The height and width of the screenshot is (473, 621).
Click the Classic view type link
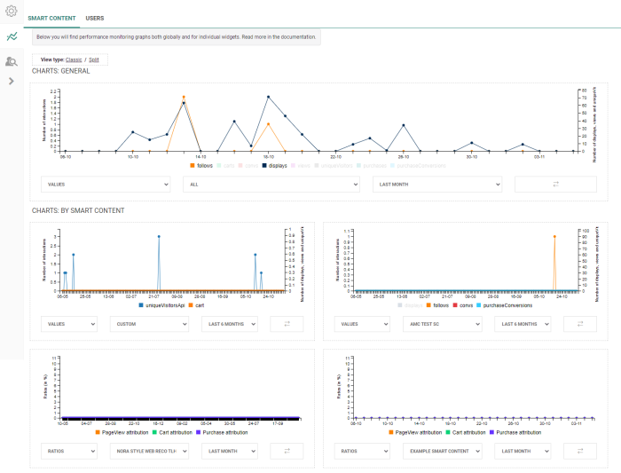coord(73,59)
